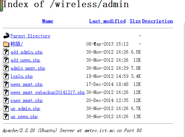
Task: Click the file icon beside up_news.php
Action: [6, 116]
